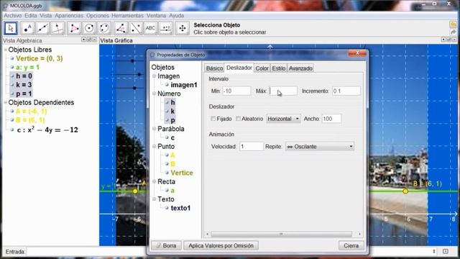Image resolution: width=460 pixels, height=259 pixels.
Task: Open the Herramientas menu
Action: [x=127, y=16]
